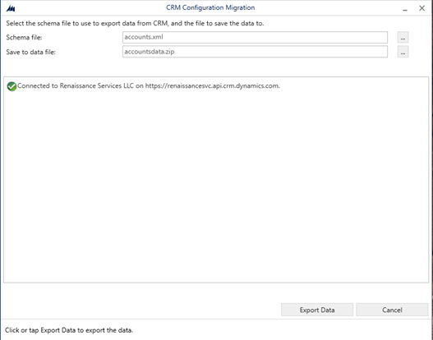The image size is (433, 340).
Task: Click the renaissancesvc.api.crm.dynamics.com URL text
Action: point(212,86)
